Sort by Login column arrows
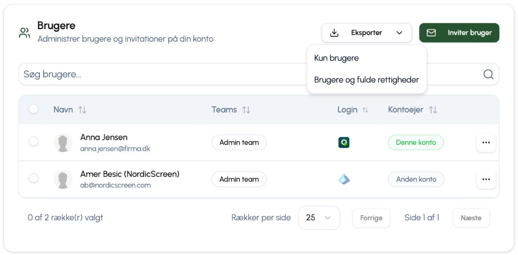Viewport: 518px width, 255px height. 365,110
